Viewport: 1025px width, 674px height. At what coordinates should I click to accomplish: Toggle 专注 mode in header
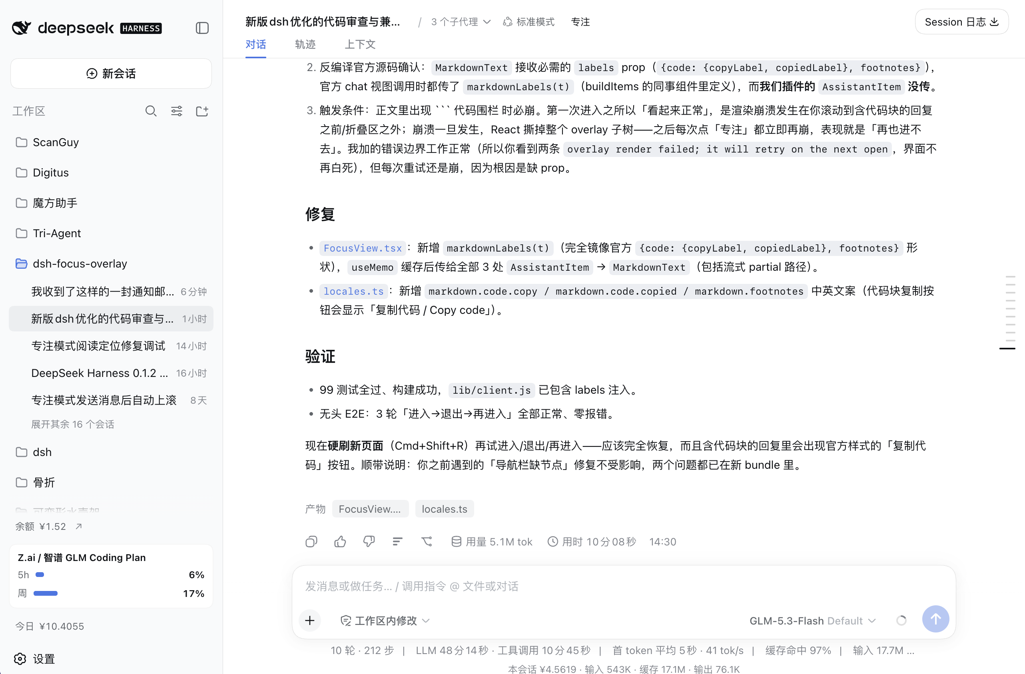click(580, 22)
